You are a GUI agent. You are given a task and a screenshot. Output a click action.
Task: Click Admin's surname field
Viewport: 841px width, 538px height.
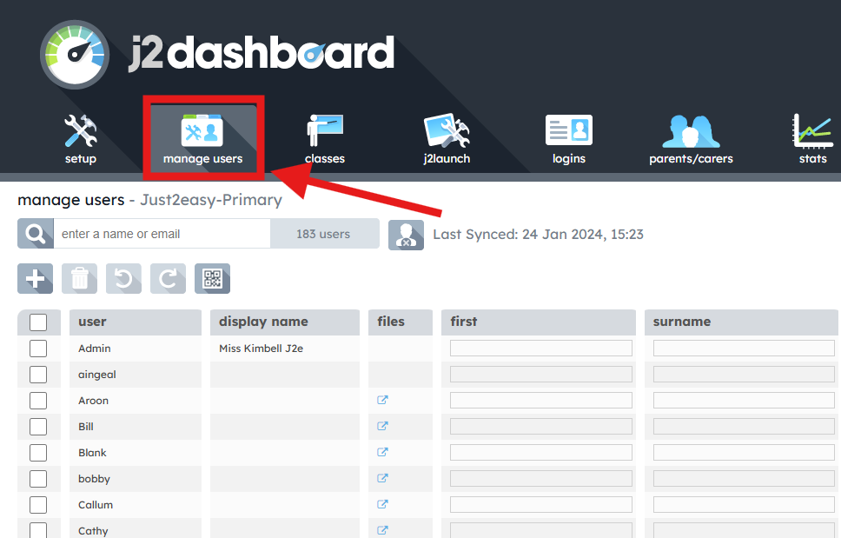coord(744,349)
